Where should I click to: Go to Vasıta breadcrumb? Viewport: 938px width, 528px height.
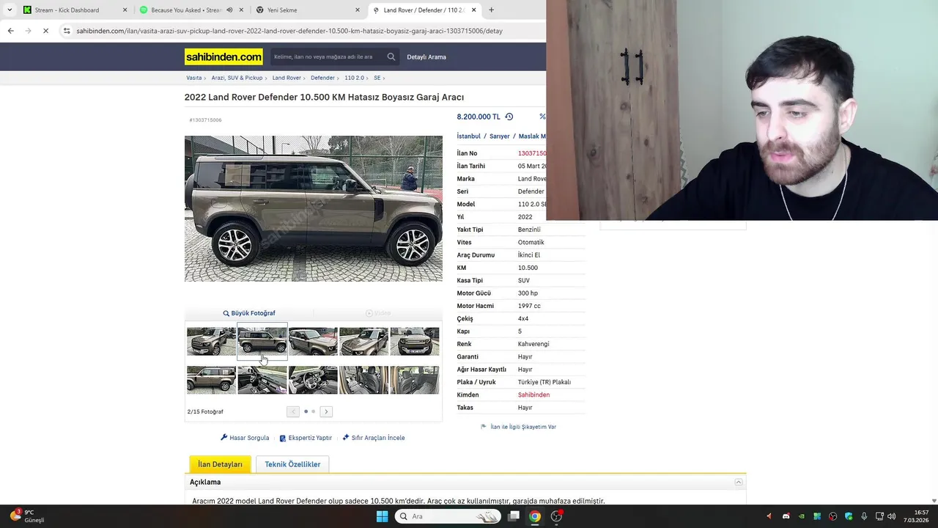coord(193,78)
